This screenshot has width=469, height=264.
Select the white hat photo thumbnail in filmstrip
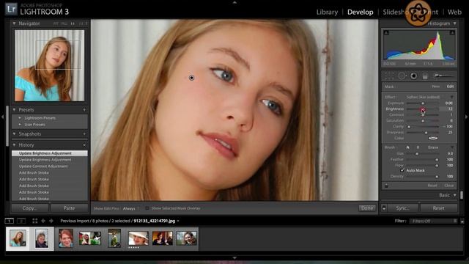coord(139,238)
